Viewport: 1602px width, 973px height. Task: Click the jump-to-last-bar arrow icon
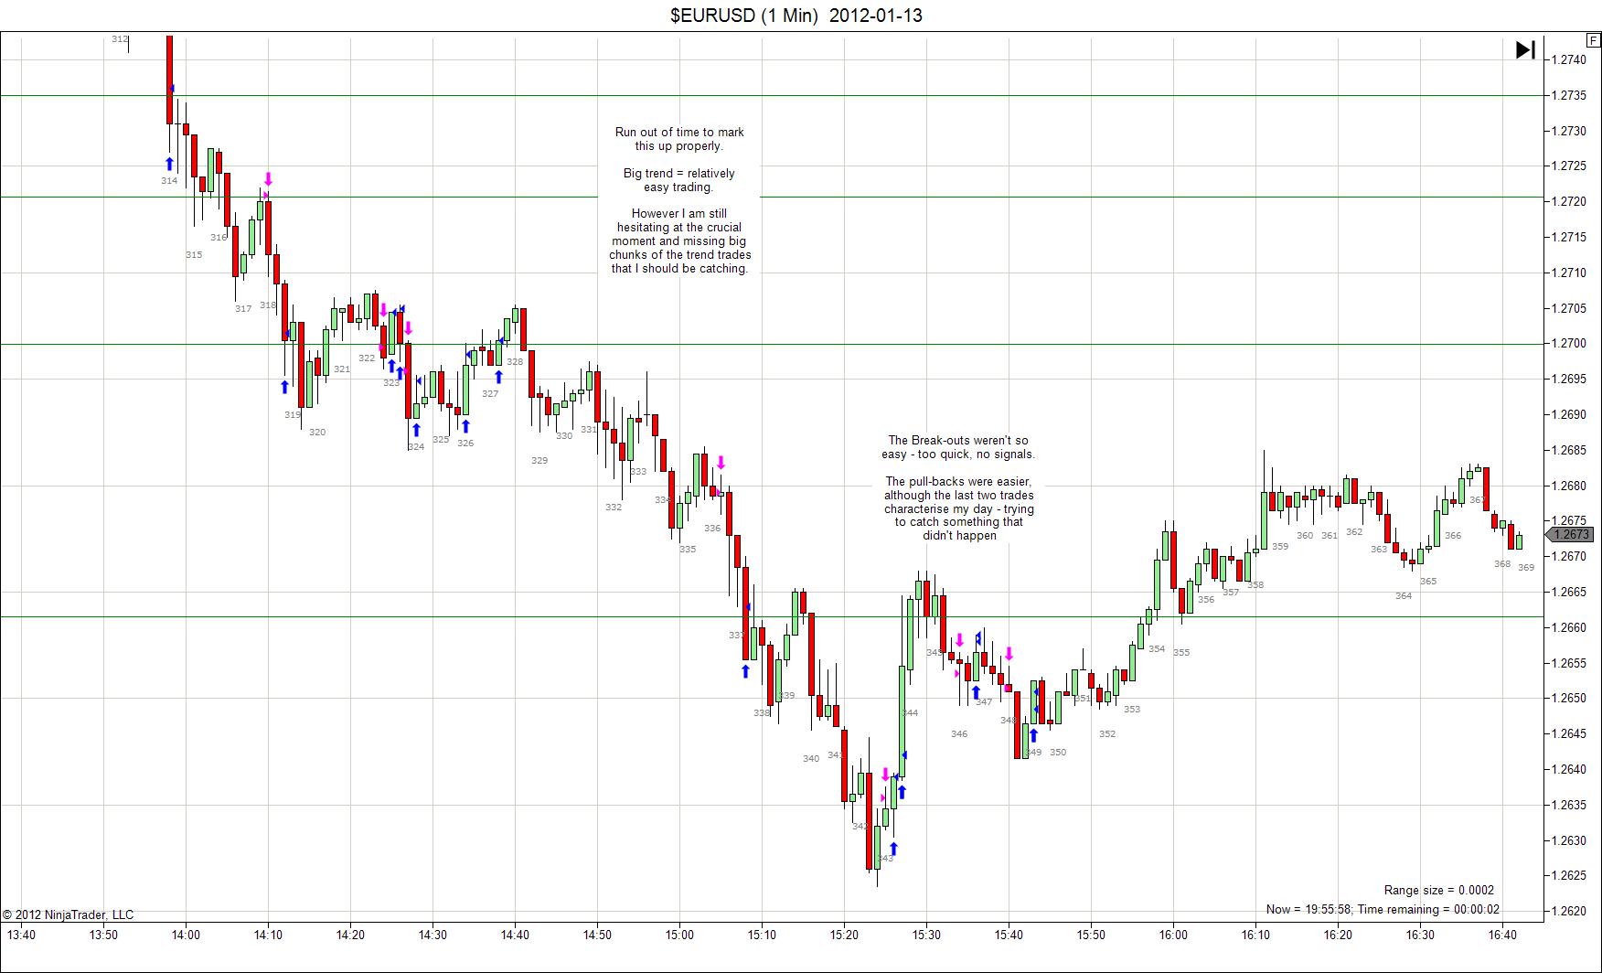[x=1525, y=49]
